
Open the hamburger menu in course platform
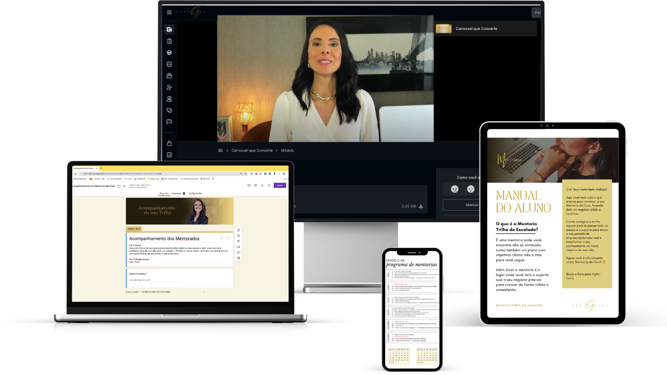click(169, 12)
